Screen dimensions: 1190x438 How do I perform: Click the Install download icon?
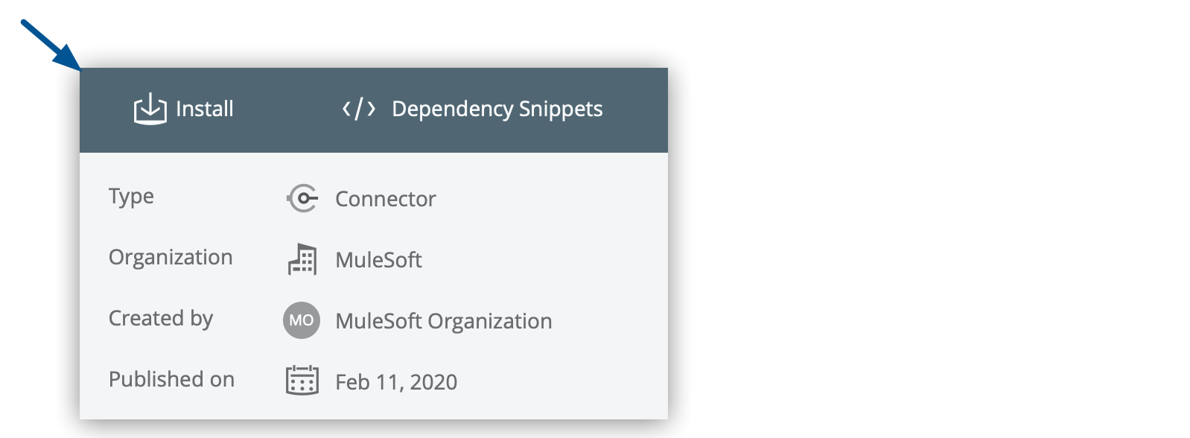pyautogui.click(x=150, y=109)
